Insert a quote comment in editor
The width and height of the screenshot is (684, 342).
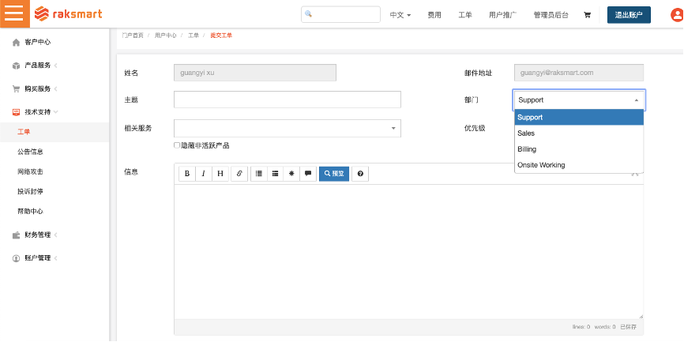point(308,174)
